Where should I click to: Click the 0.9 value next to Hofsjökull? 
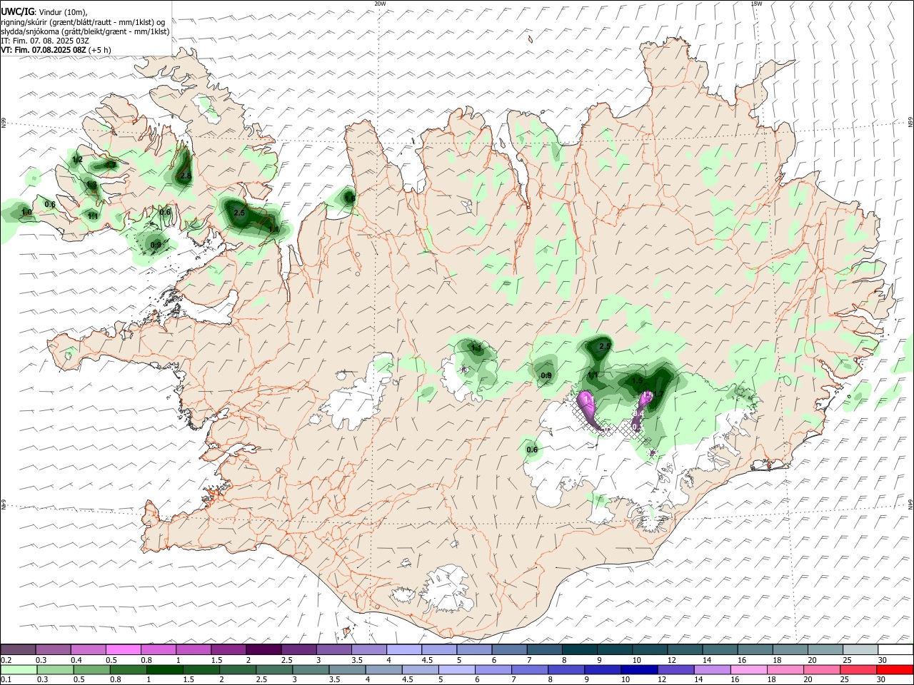click(x=546, y=375)
